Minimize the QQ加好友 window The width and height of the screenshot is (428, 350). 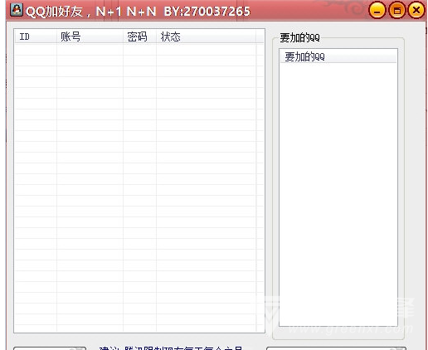coord(377,11)
